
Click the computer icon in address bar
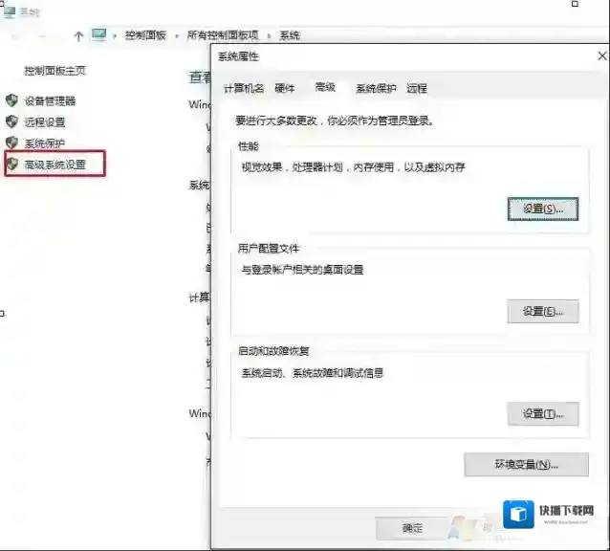coord(98,35)
